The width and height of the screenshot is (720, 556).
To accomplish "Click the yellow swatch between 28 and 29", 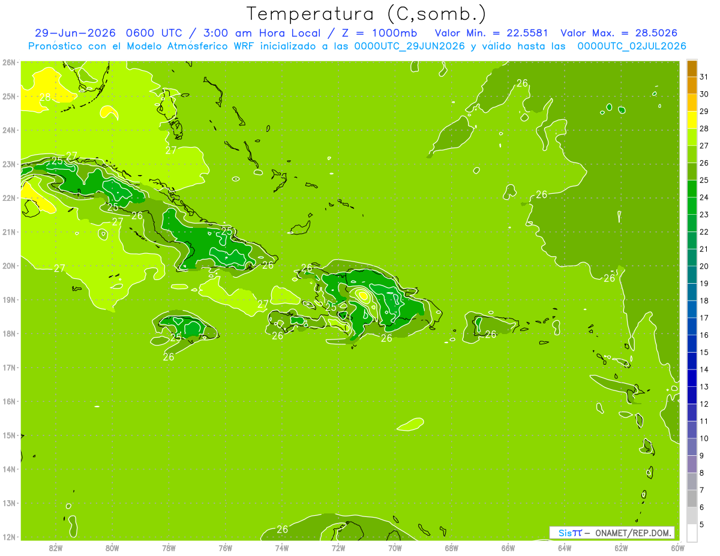I will (692, 120).
